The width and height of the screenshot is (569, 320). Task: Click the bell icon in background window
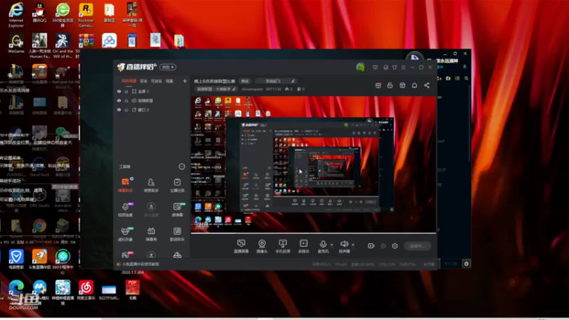click(465, 67)
